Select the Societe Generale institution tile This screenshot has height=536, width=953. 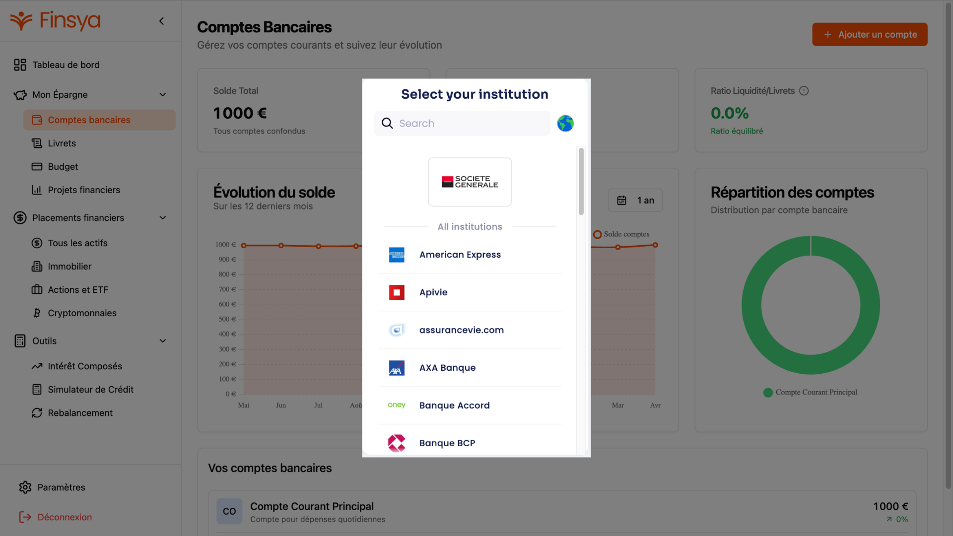click(x=470, y=182)
